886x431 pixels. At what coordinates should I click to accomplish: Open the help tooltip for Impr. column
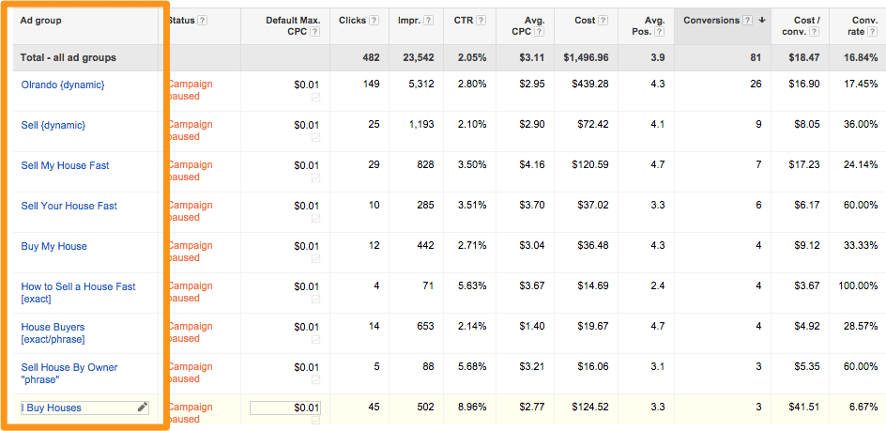[x=428, y=20]
